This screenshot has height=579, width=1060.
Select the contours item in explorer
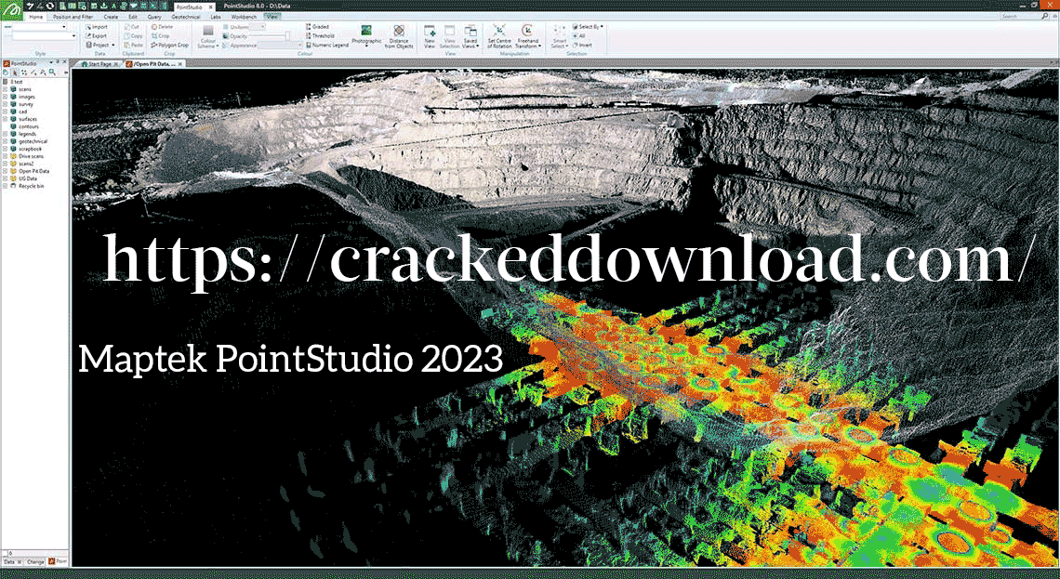[29, 126]
